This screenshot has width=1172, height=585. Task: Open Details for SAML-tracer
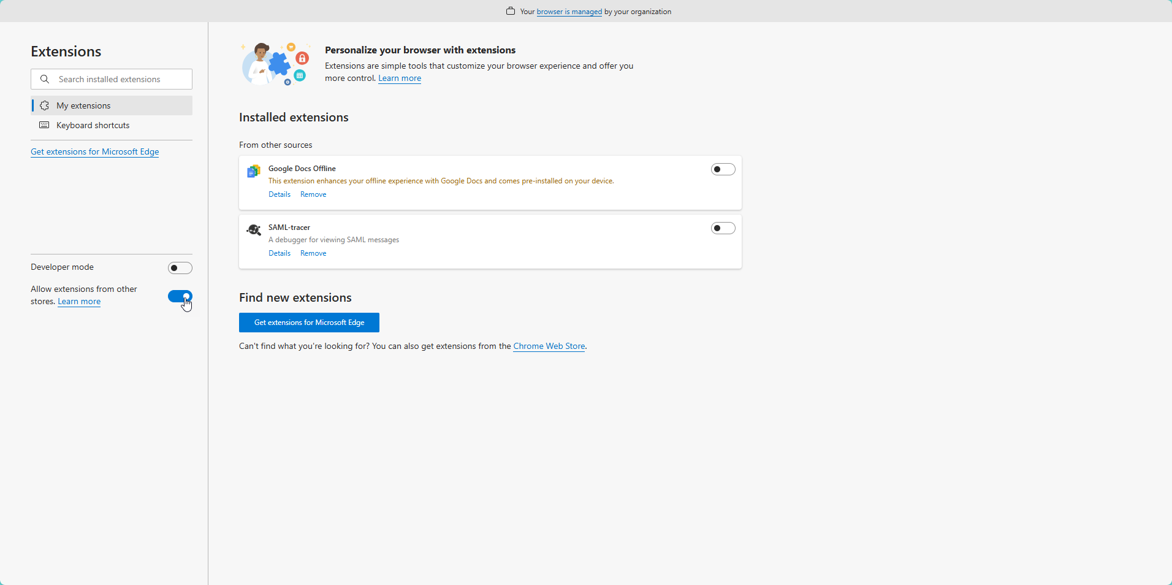click(x=280, y=253)
